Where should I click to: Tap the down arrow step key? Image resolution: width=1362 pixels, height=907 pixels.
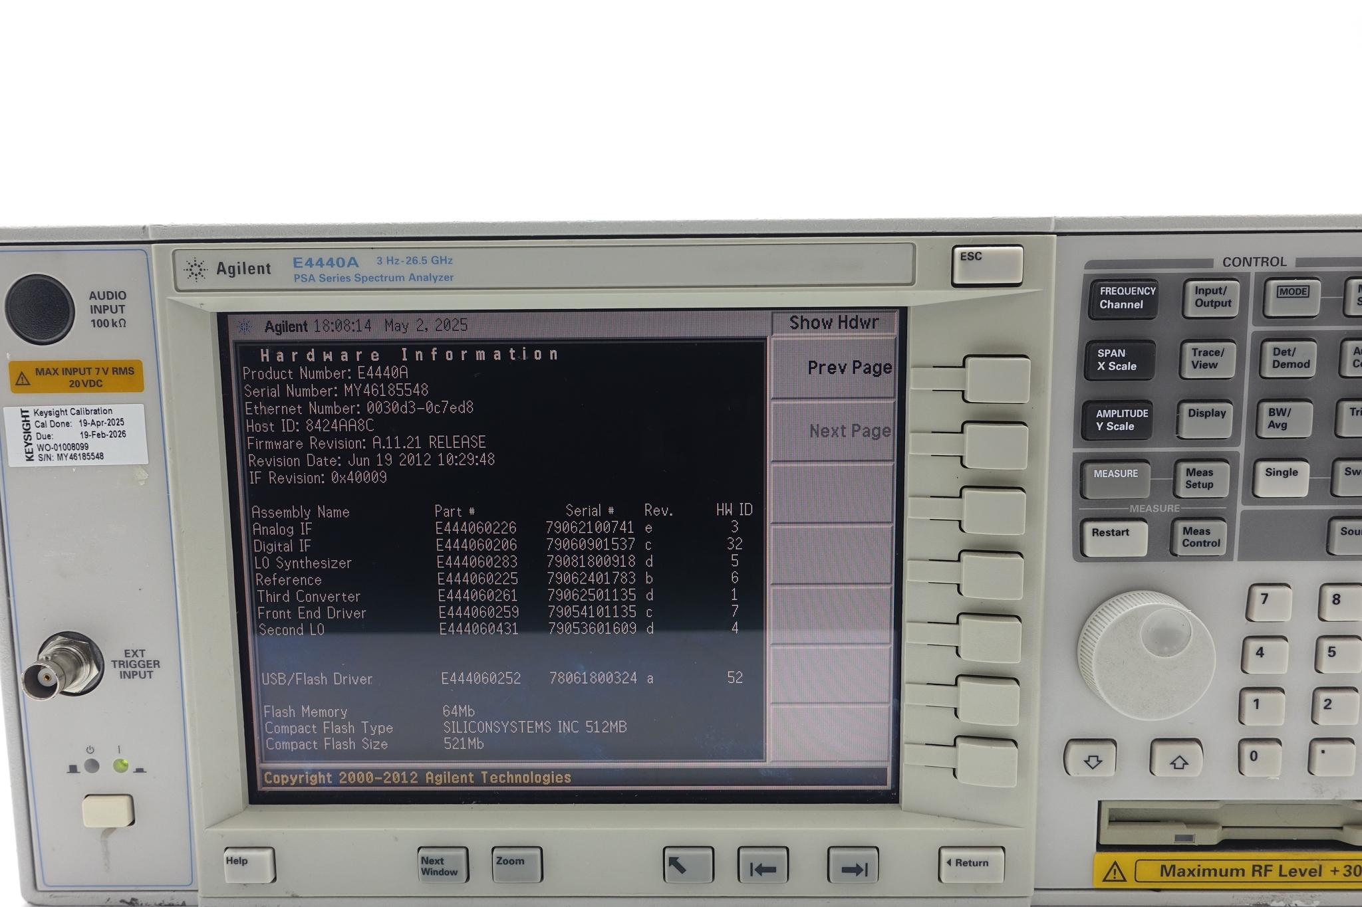point(1091,757)
